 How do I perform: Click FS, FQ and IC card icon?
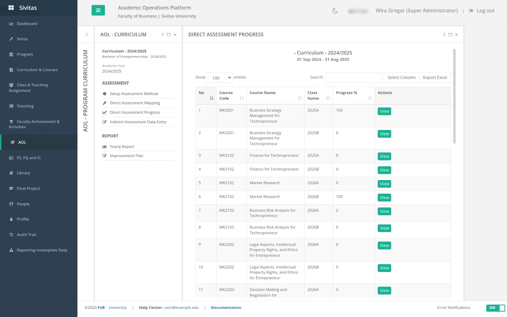click(x=11, y=158)
